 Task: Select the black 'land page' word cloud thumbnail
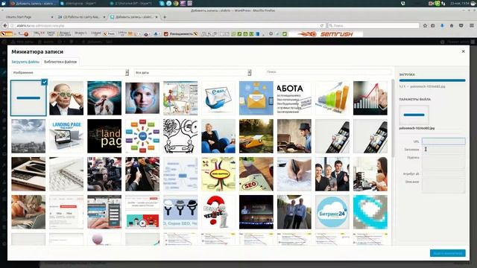[104, 136]
